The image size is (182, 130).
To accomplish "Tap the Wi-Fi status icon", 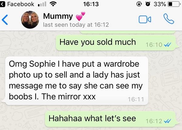I will (x=53, y=4).
